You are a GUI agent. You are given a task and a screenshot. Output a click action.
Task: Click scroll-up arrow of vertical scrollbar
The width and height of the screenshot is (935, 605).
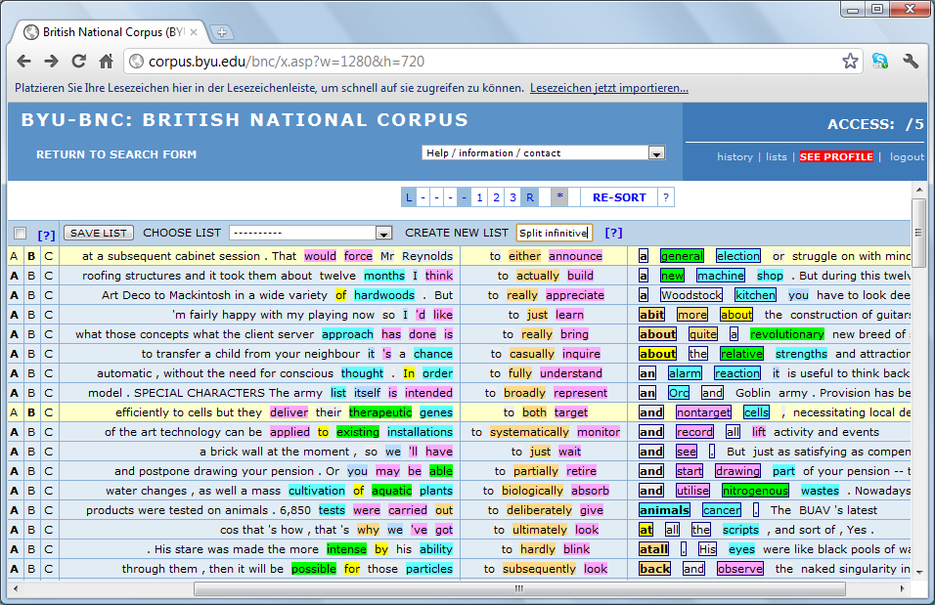coord(919,191)
